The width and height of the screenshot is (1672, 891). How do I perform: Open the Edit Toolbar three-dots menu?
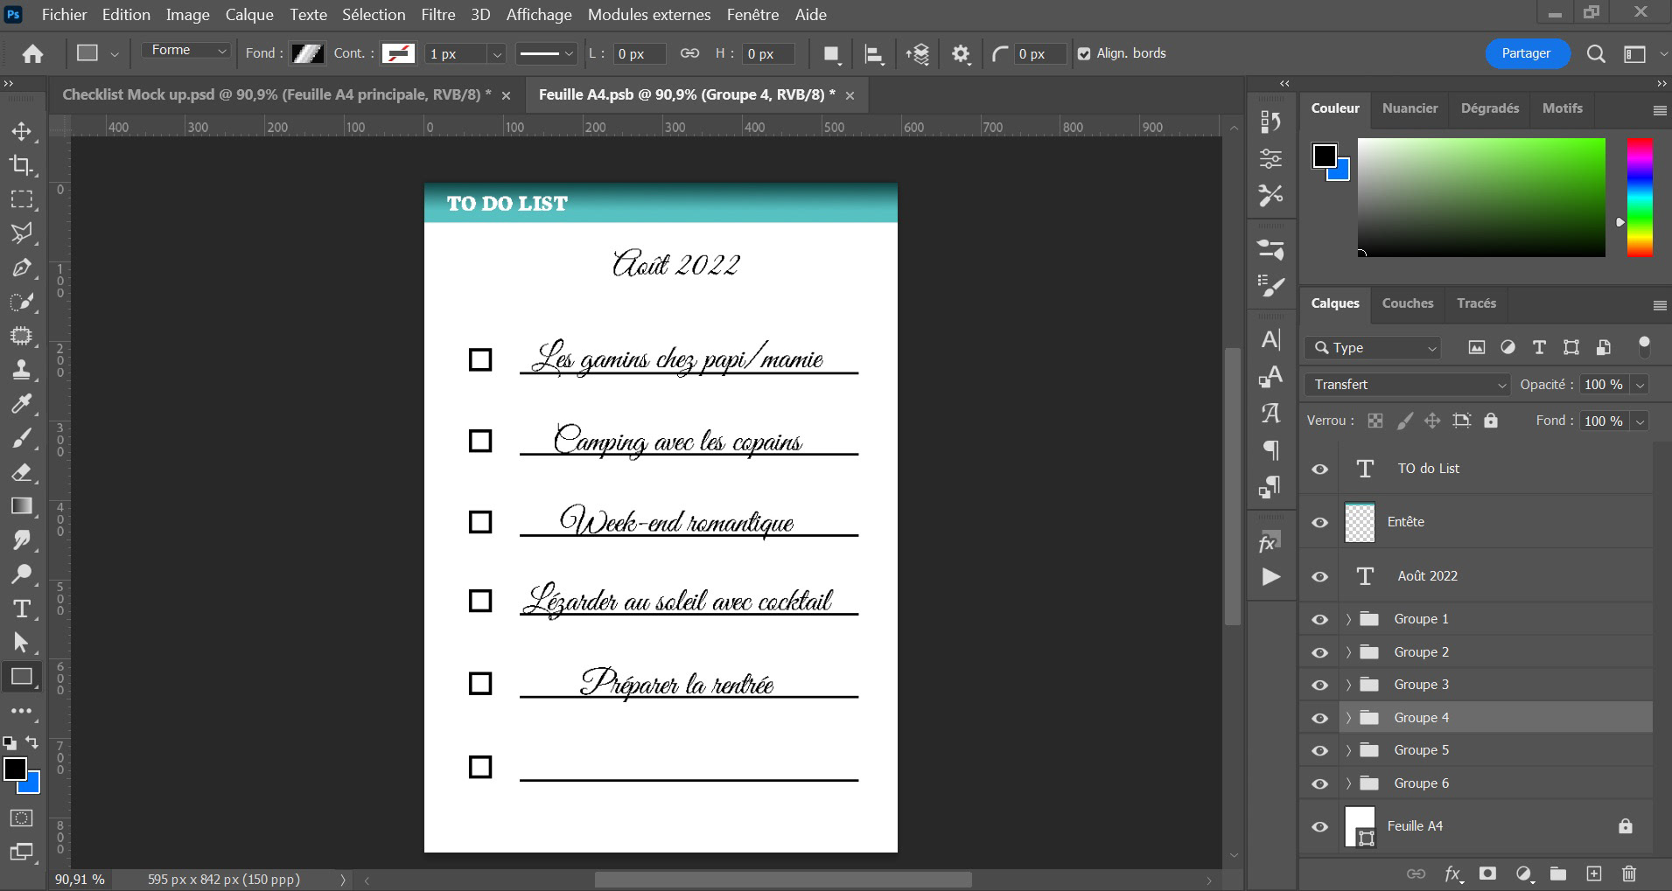[22, 711]
